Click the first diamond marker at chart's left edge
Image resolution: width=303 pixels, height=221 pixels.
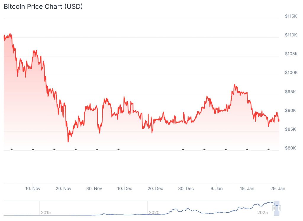tap(12, 150)
